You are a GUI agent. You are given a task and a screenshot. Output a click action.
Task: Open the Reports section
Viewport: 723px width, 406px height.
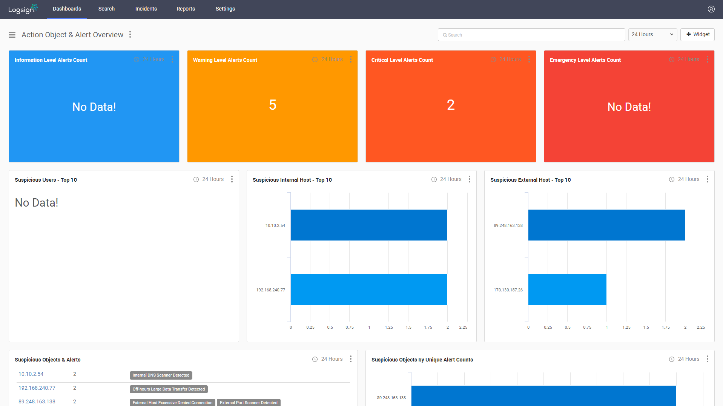(x=186, y=9)
